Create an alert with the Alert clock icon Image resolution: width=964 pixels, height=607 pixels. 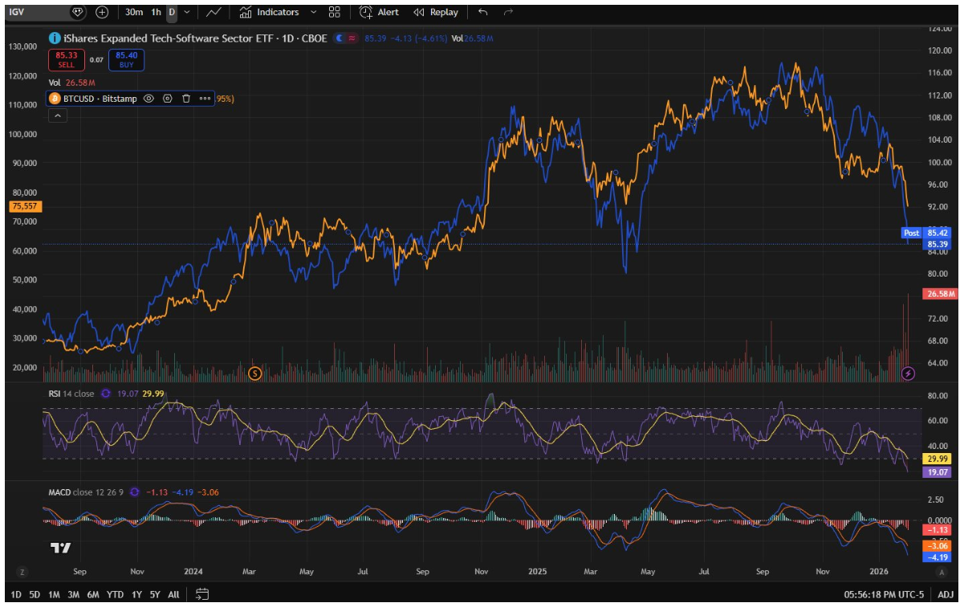(x=365, y=12)
